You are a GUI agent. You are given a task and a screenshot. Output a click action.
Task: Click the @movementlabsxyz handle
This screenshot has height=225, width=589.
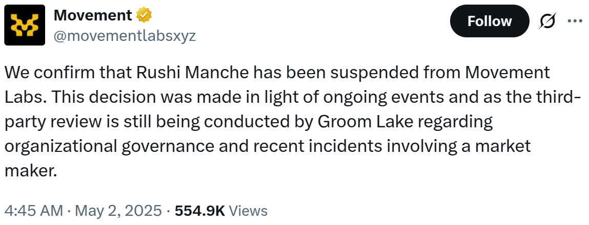125,36
